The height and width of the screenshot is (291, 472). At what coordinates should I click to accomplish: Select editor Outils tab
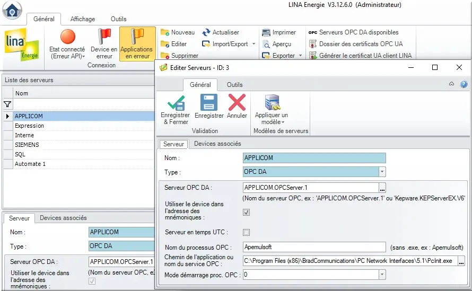tap(235, 85)
